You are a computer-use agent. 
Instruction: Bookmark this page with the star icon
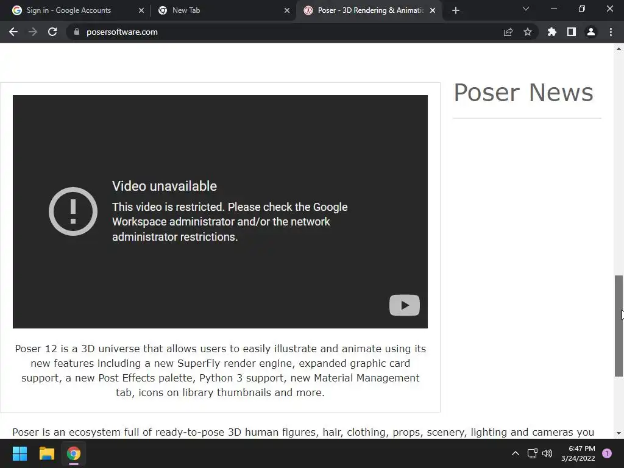[528, 32]
